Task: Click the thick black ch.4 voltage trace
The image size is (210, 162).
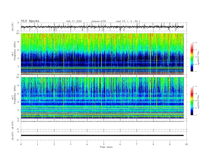Action: pos(102,136)
